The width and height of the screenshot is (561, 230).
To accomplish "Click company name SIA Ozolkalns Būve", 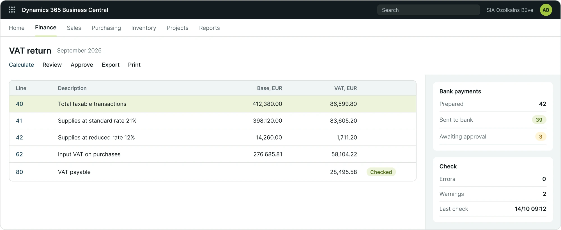I will tap(510, 10).
